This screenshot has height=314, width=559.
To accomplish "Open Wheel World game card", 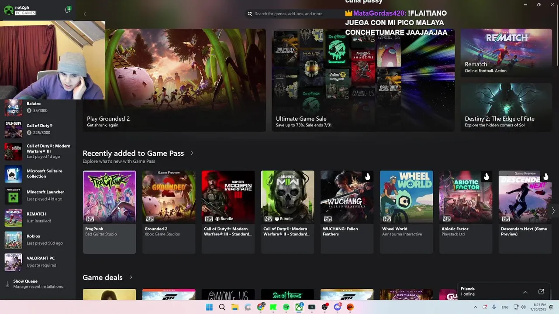I will (406, 212).
